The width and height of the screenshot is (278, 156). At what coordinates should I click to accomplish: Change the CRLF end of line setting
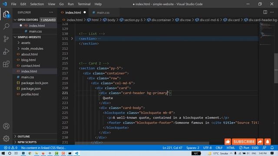tap(219, 148)
